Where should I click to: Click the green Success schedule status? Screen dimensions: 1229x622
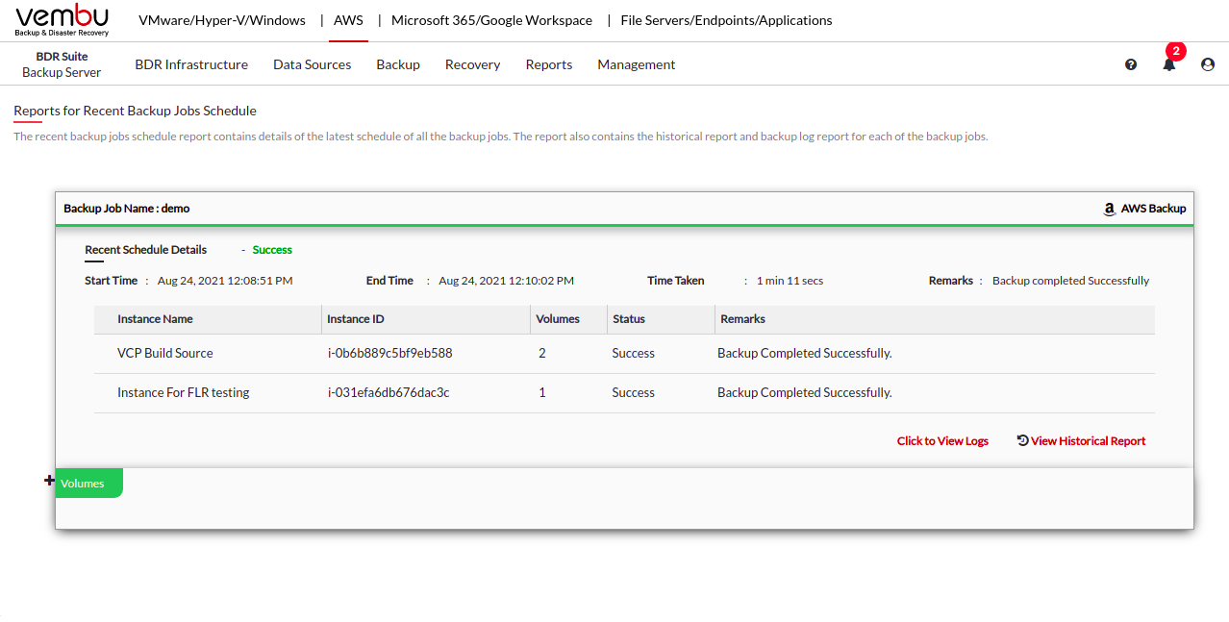tap(272, 250)
